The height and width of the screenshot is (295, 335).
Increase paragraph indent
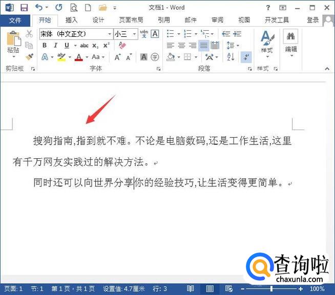(237, 34)
